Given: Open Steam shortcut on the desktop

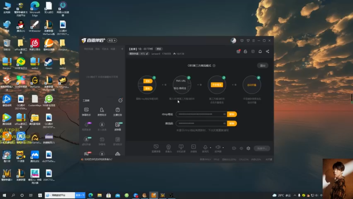Looking at the screenshot, I should coord(49,63).
